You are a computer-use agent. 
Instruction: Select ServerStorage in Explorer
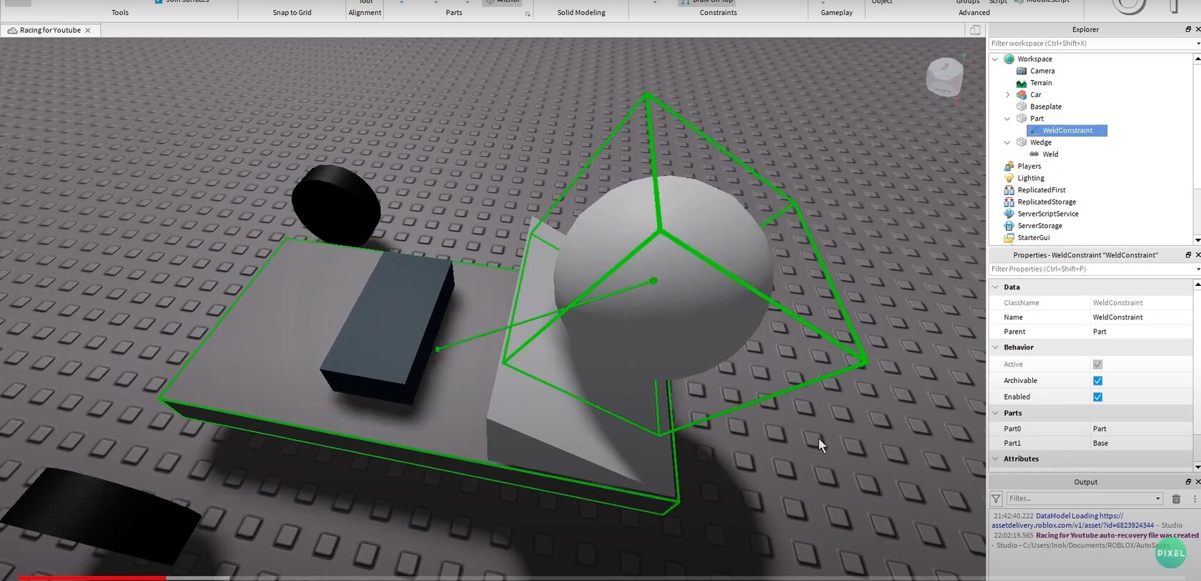tap(1039, 226)
